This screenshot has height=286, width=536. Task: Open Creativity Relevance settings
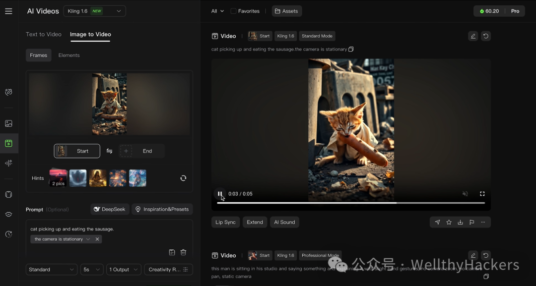tap(169, 269)
